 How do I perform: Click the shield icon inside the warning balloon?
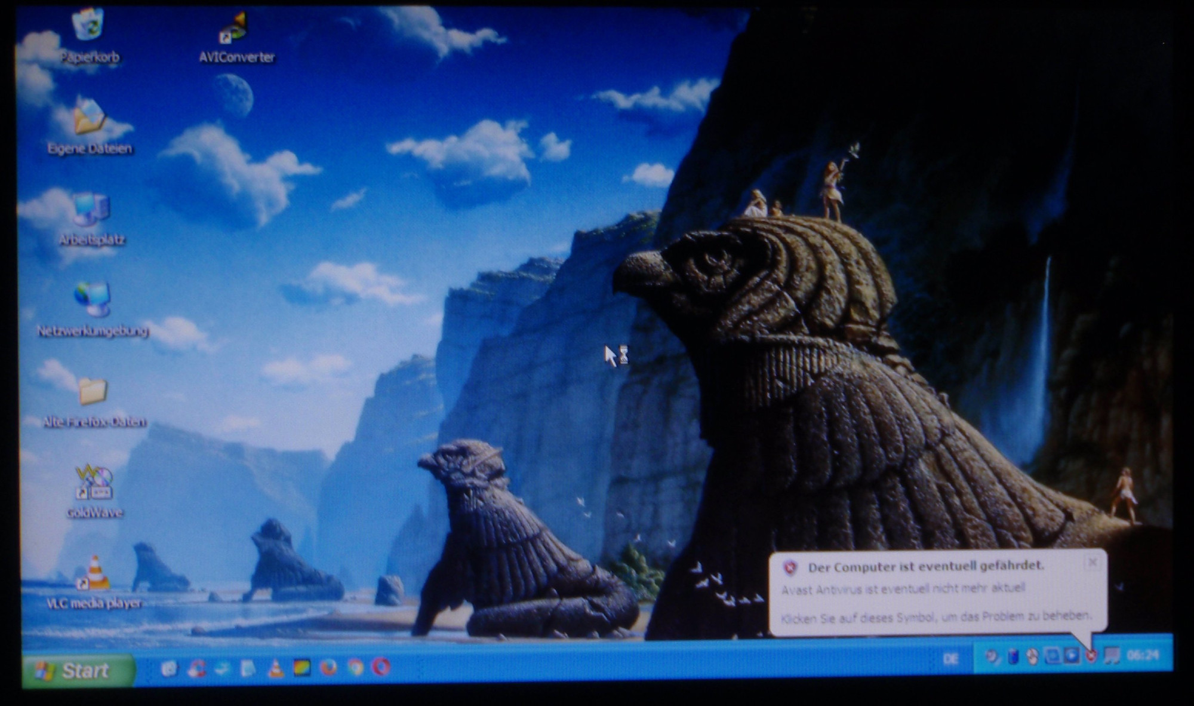pyautogui.click(x=790, y=567)
